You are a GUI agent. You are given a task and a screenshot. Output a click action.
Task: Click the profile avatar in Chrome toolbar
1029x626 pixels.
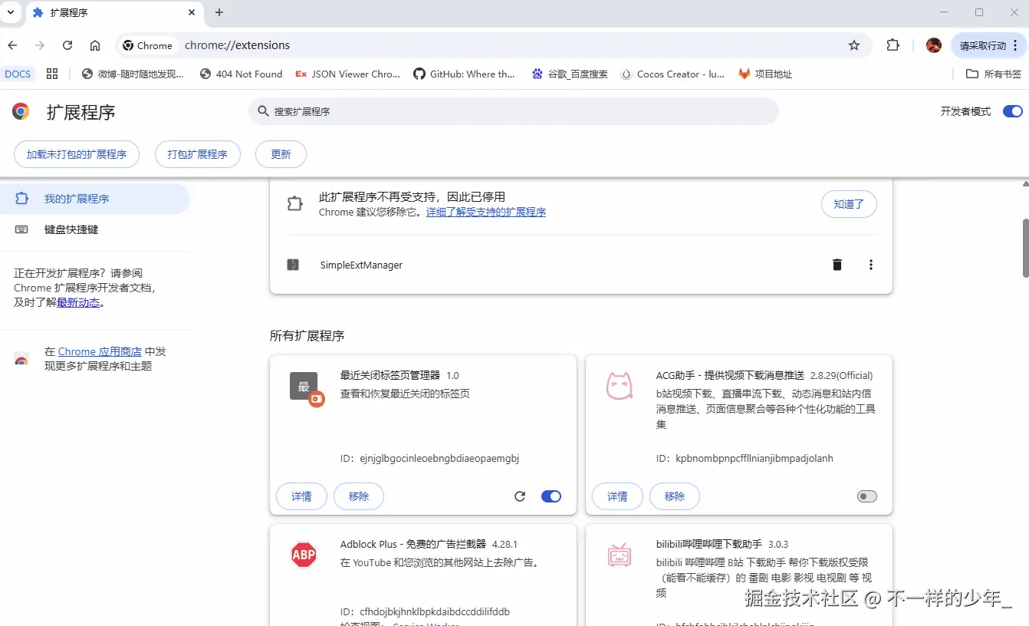(x=933, y=45)
